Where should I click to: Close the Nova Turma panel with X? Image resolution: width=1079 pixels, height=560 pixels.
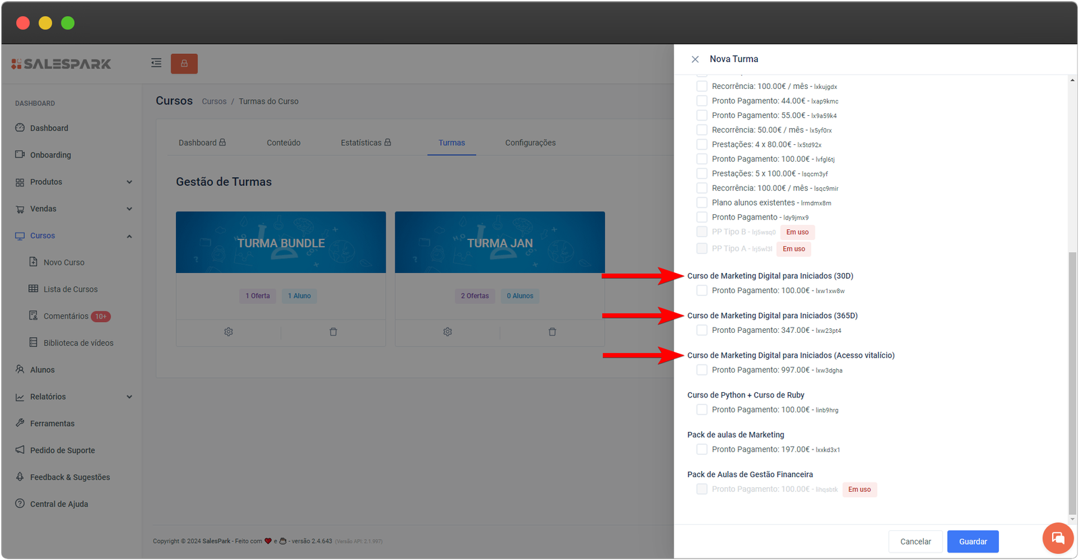click(x=695, y=59)
